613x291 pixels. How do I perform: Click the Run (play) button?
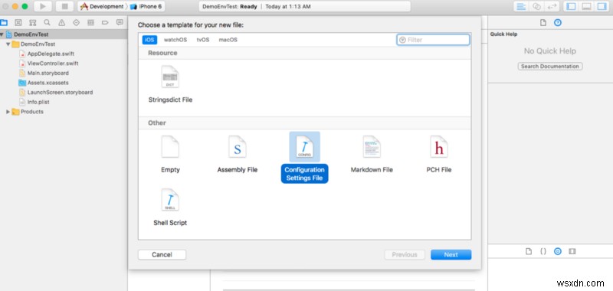[43, 6]
